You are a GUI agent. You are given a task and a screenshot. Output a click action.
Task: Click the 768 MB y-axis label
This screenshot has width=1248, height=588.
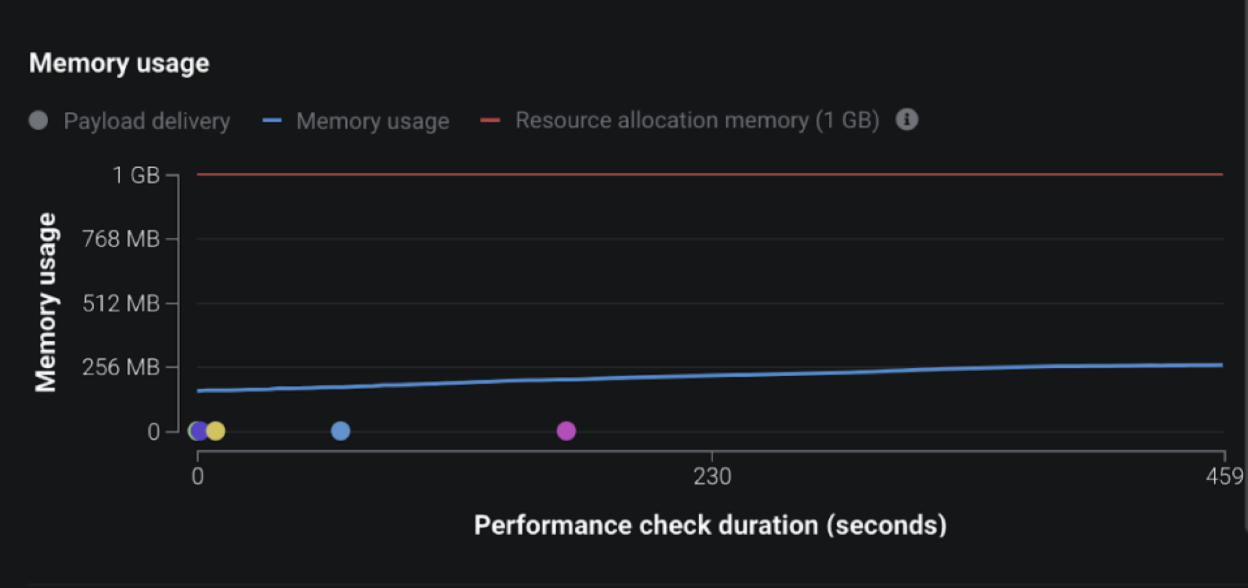click(x=121, y=239)
